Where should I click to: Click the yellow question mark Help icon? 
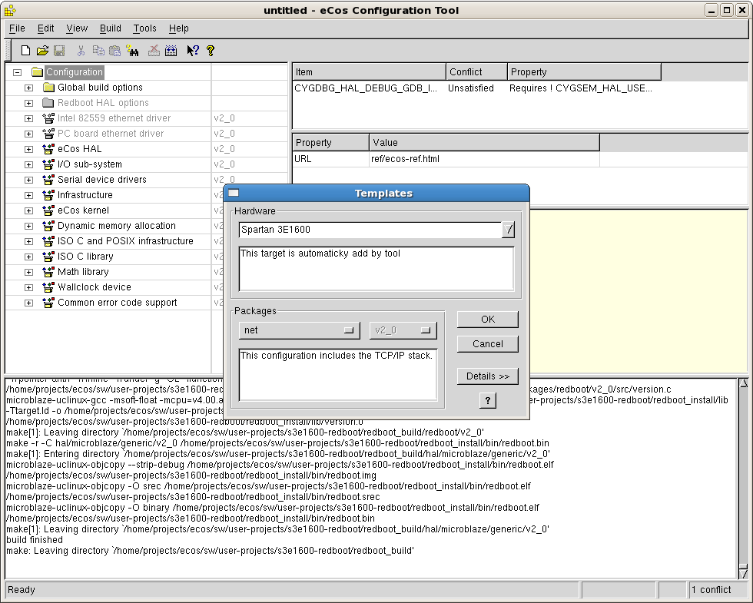pos(211,51)
